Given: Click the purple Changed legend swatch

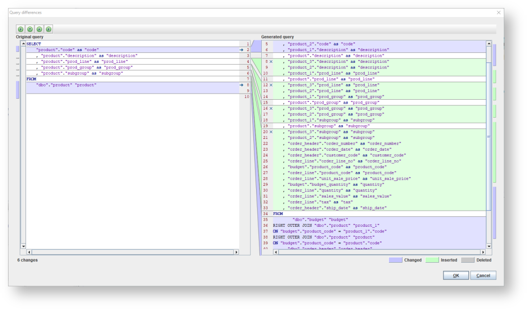Looking at the screenshot, I should (x=395, y=260).
